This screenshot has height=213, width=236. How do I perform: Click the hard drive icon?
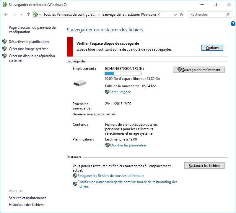(x=80, y=83)
